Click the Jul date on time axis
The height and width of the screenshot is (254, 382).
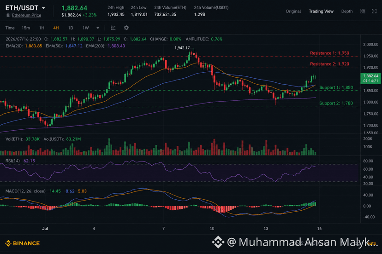45,229
